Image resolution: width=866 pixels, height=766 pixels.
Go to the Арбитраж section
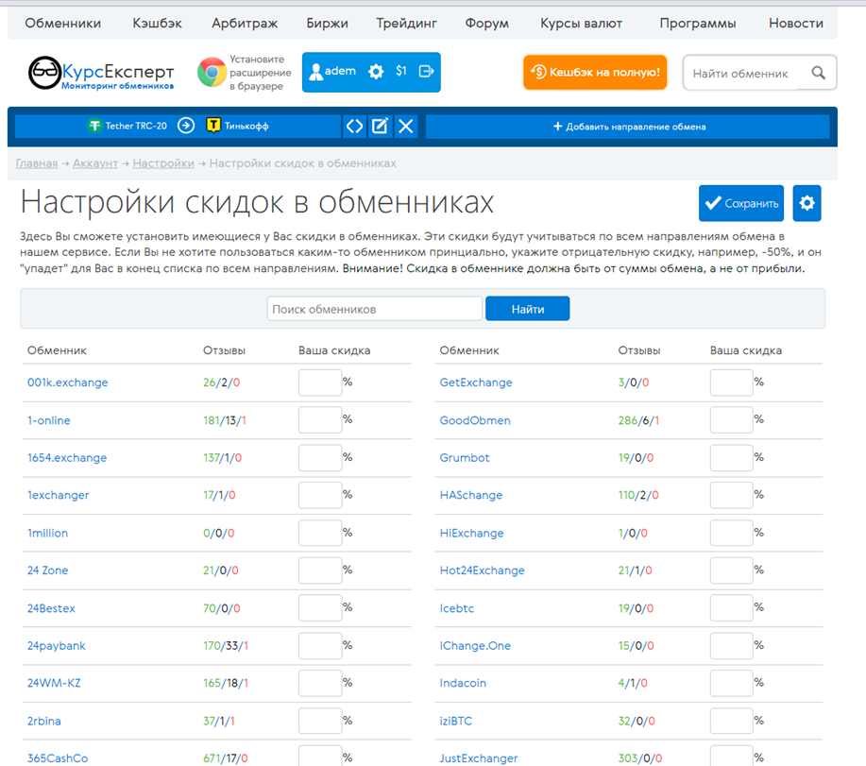click(x=245, y=24)
